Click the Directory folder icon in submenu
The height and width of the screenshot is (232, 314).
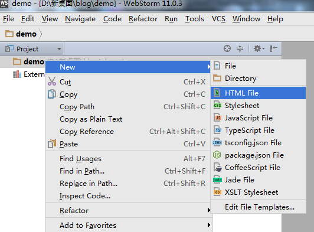coord(217,78)
